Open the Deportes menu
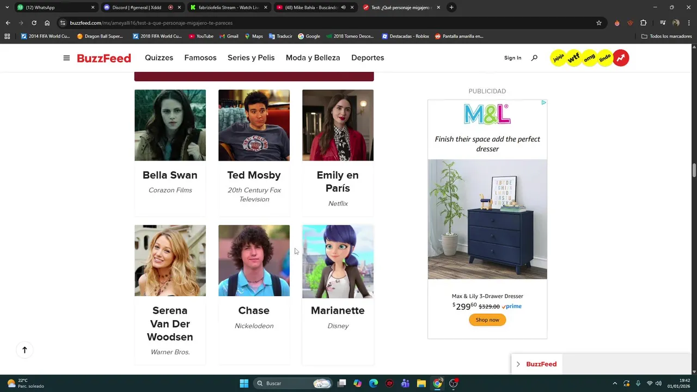The image size is (697, 392). [x=368, y=58]
